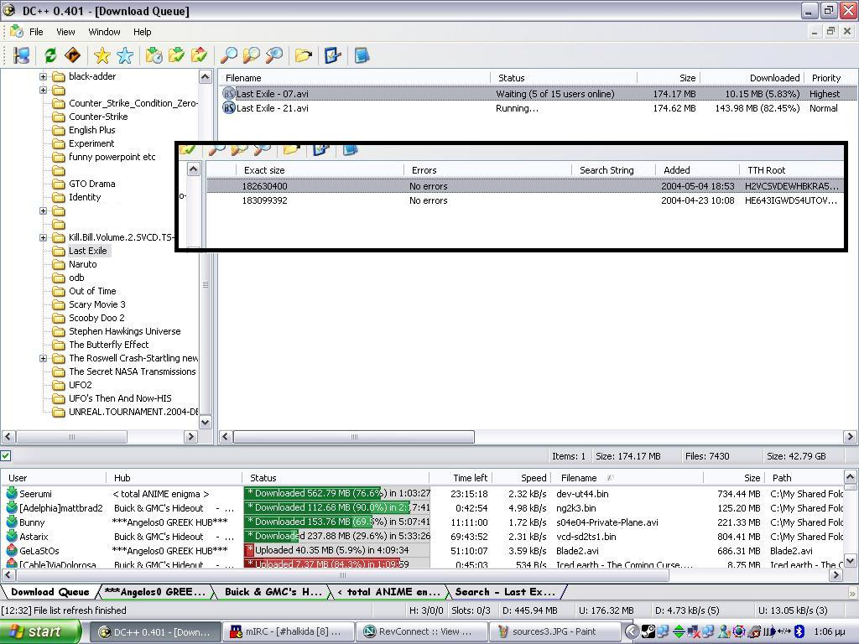
Task: Sort queue by the Downloaded column header
Action: tap(751, 78)
